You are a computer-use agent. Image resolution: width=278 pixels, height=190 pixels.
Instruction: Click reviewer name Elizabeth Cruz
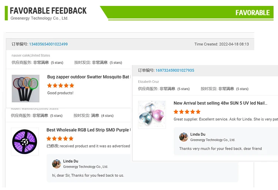(148, 82)
